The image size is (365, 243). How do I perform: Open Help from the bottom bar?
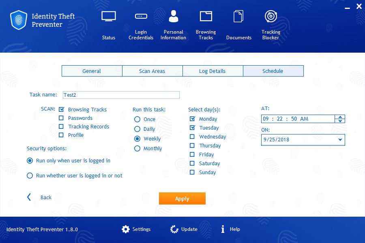[x=230, y=229]
